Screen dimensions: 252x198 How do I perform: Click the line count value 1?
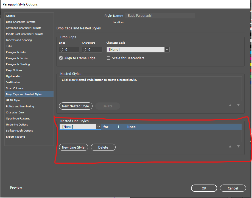click(x=118, y=127)
